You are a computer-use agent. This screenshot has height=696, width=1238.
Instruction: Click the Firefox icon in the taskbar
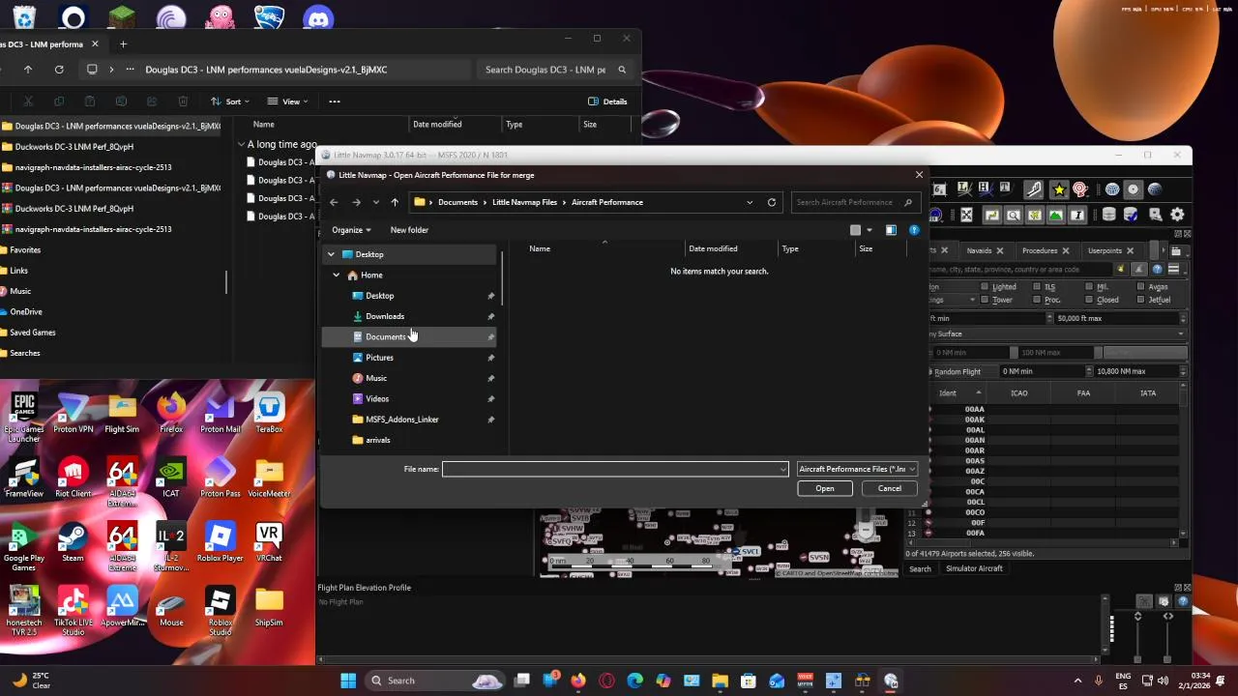pos(578,681)
